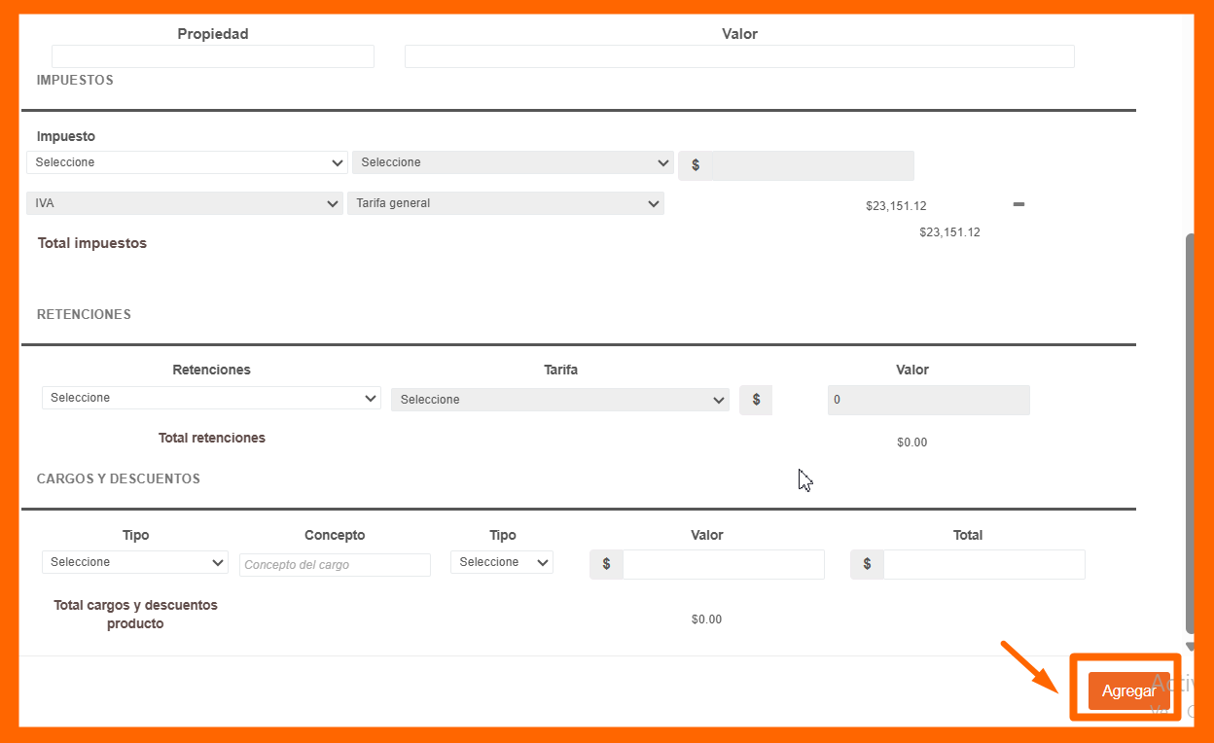
Task: Focus the Propiedad text field
Action: pos(213,56)
